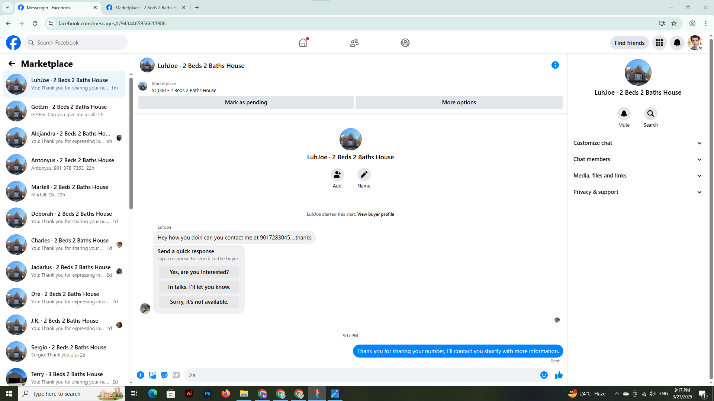The image size is (714, 401).
Task: Send quick response 'In talks. I'll let you know.'
Action: [199, 287]
